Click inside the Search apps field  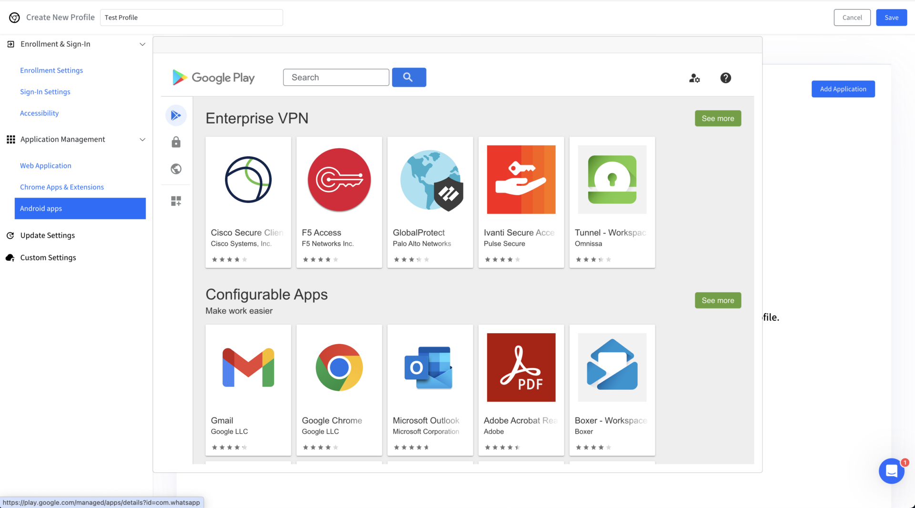point(336,77)
